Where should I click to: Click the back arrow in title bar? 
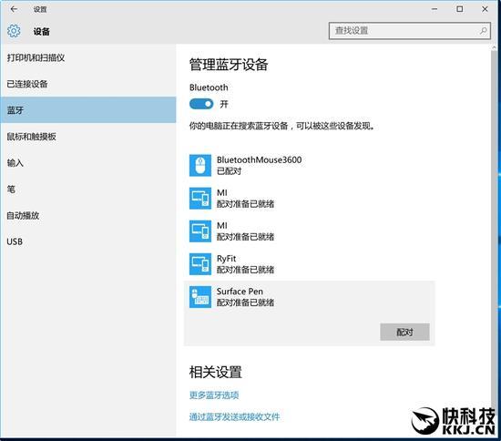click(14, 9)
